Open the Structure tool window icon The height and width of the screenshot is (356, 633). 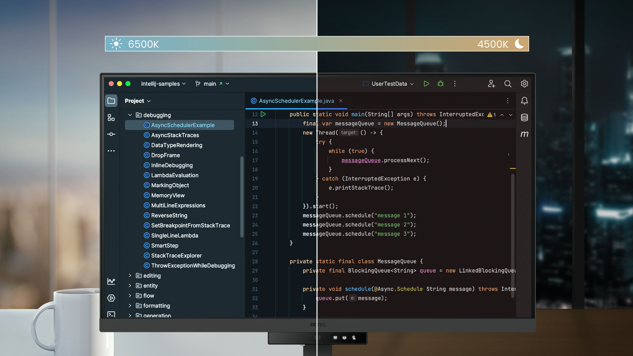tap(111, 118)
